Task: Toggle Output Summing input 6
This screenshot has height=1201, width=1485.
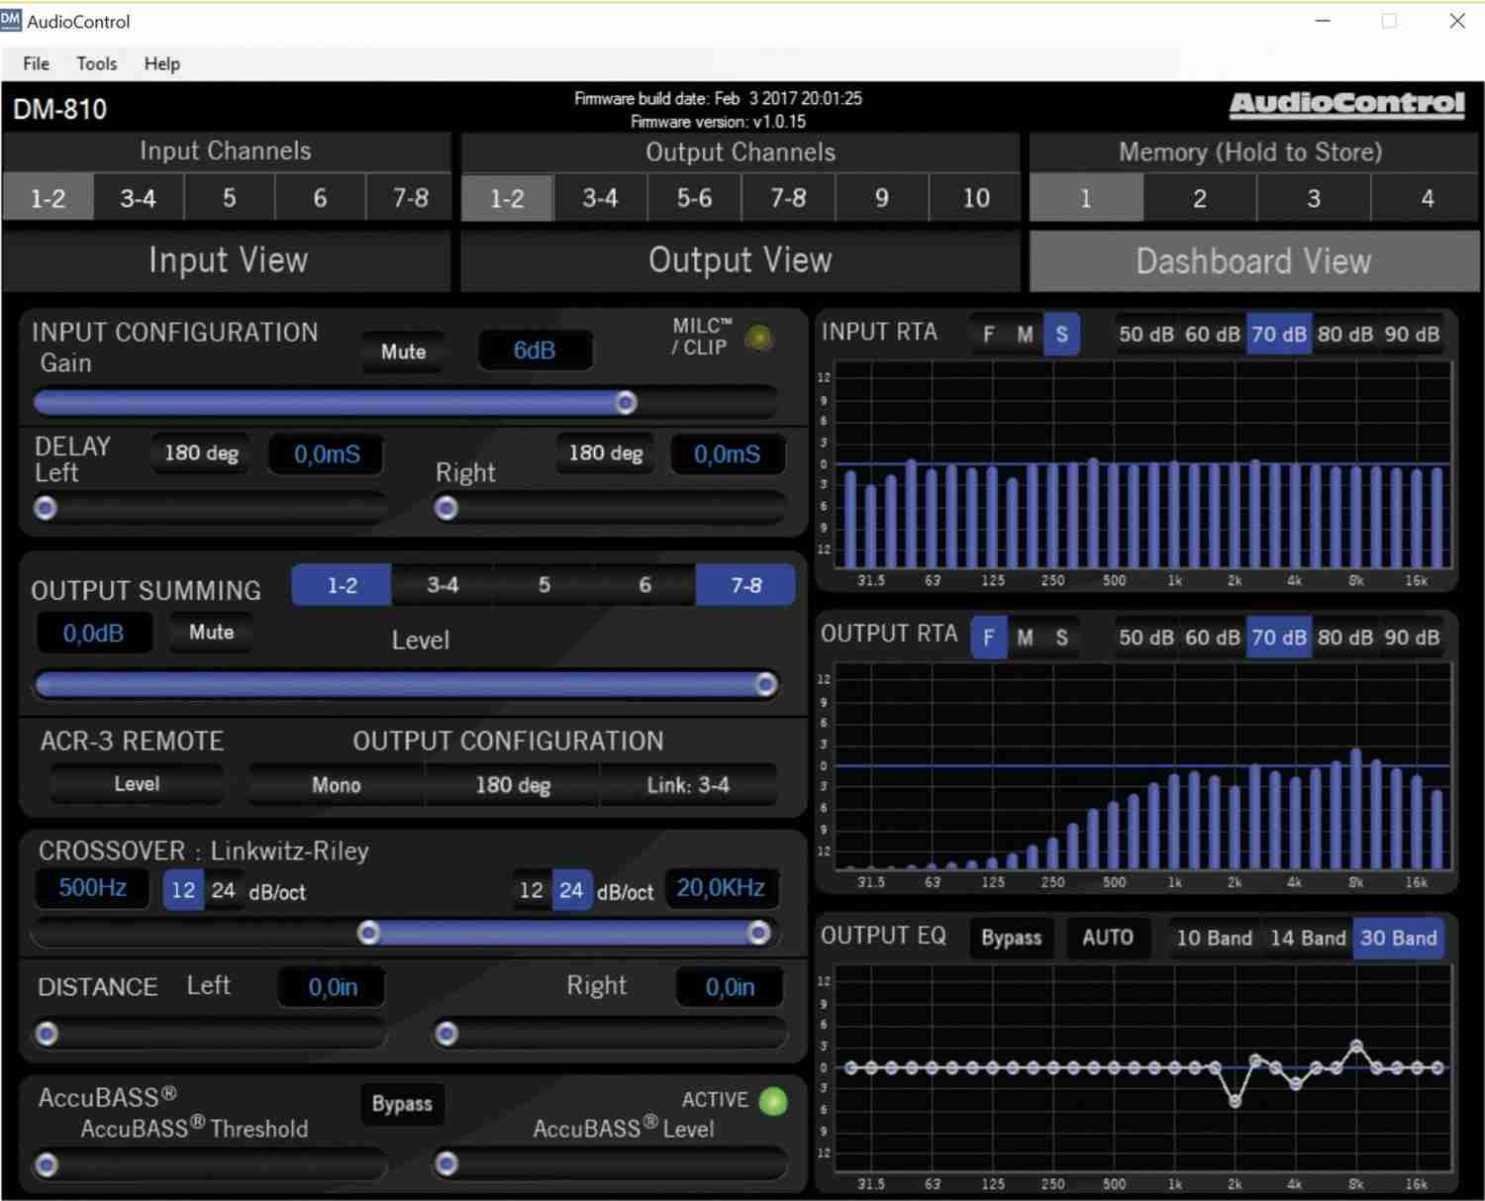Action: click(x=644, y=585)
